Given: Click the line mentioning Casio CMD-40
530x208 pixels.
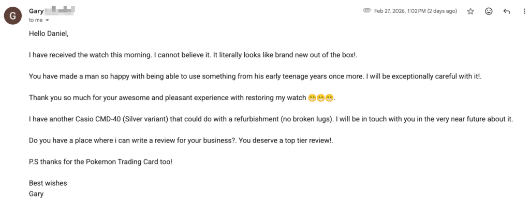Looking at the screenshot, I should 271,119.
